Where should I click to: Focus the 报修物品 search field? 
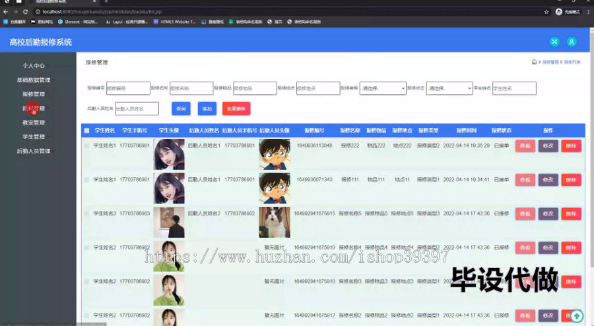pyautogui.click(x=255, y=88)
